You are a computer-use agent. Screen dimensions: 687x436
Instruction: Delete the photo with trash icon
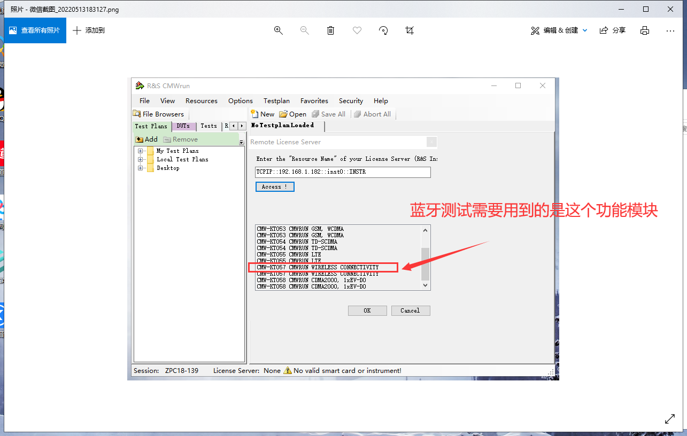click(x=331, y=30)
